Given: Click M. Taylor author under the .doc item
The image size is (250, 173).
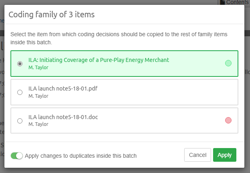Looking at the screenshot, I should (39, 125).
